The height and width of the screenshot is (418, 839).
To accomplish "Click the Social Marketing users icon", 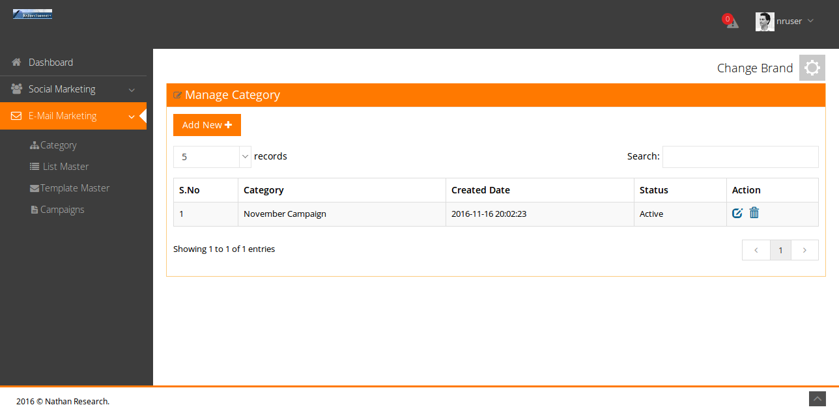I will point(17,89).
